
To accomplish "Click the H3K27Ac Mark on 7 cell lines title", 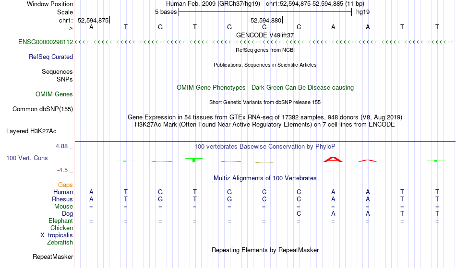I will pyautogui.click(x=265, y=125).
